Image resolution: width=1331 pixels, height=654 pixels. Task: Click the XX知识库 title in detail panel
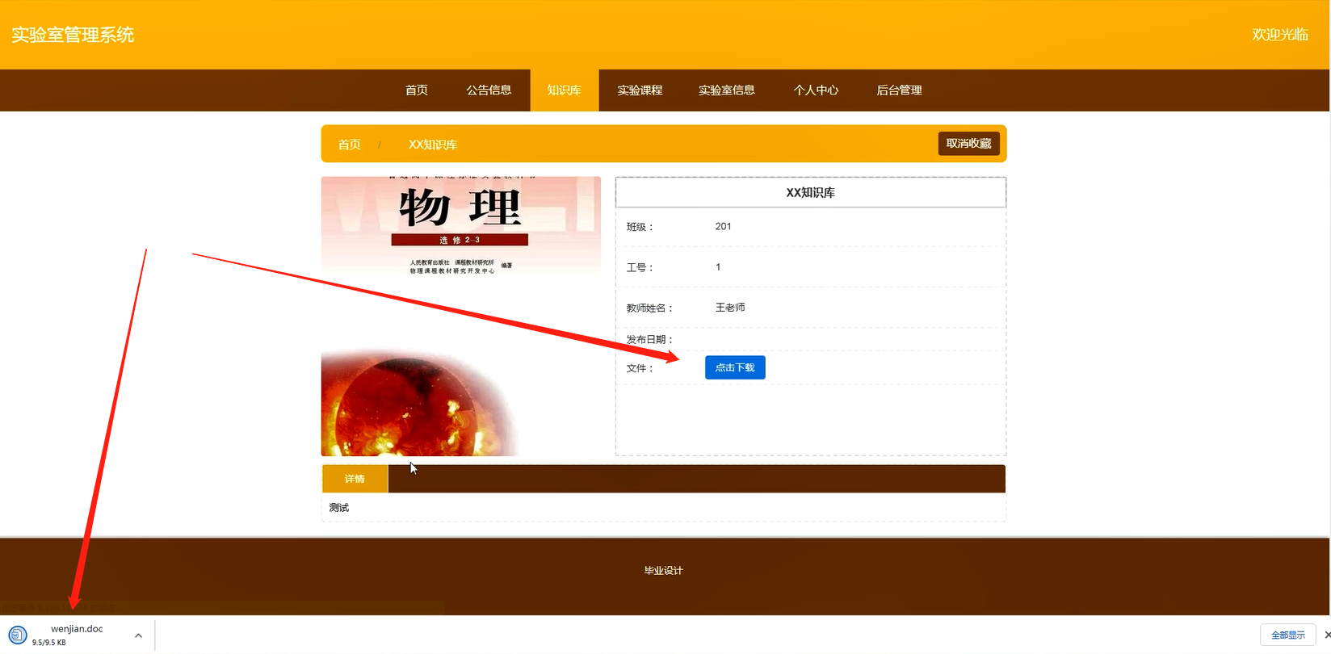811,193
